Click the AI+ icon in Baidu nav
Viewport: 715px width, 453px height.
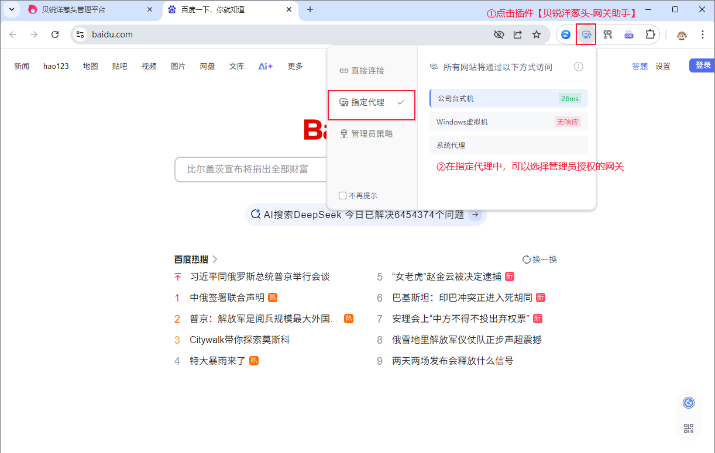(x=266, y=67)
